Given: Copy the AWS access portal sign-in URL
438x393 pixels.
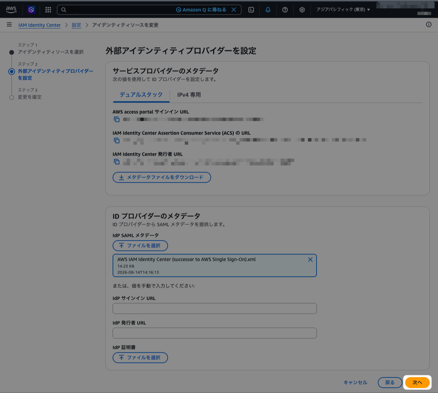Looking at the screenshot, I should click(117, 119).
